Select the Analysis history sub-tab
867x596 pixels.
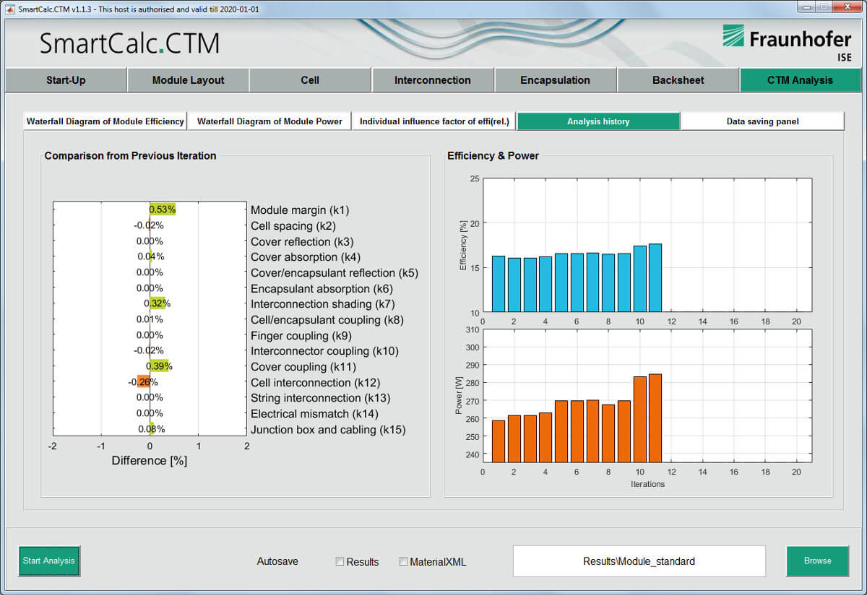point(598,121)
